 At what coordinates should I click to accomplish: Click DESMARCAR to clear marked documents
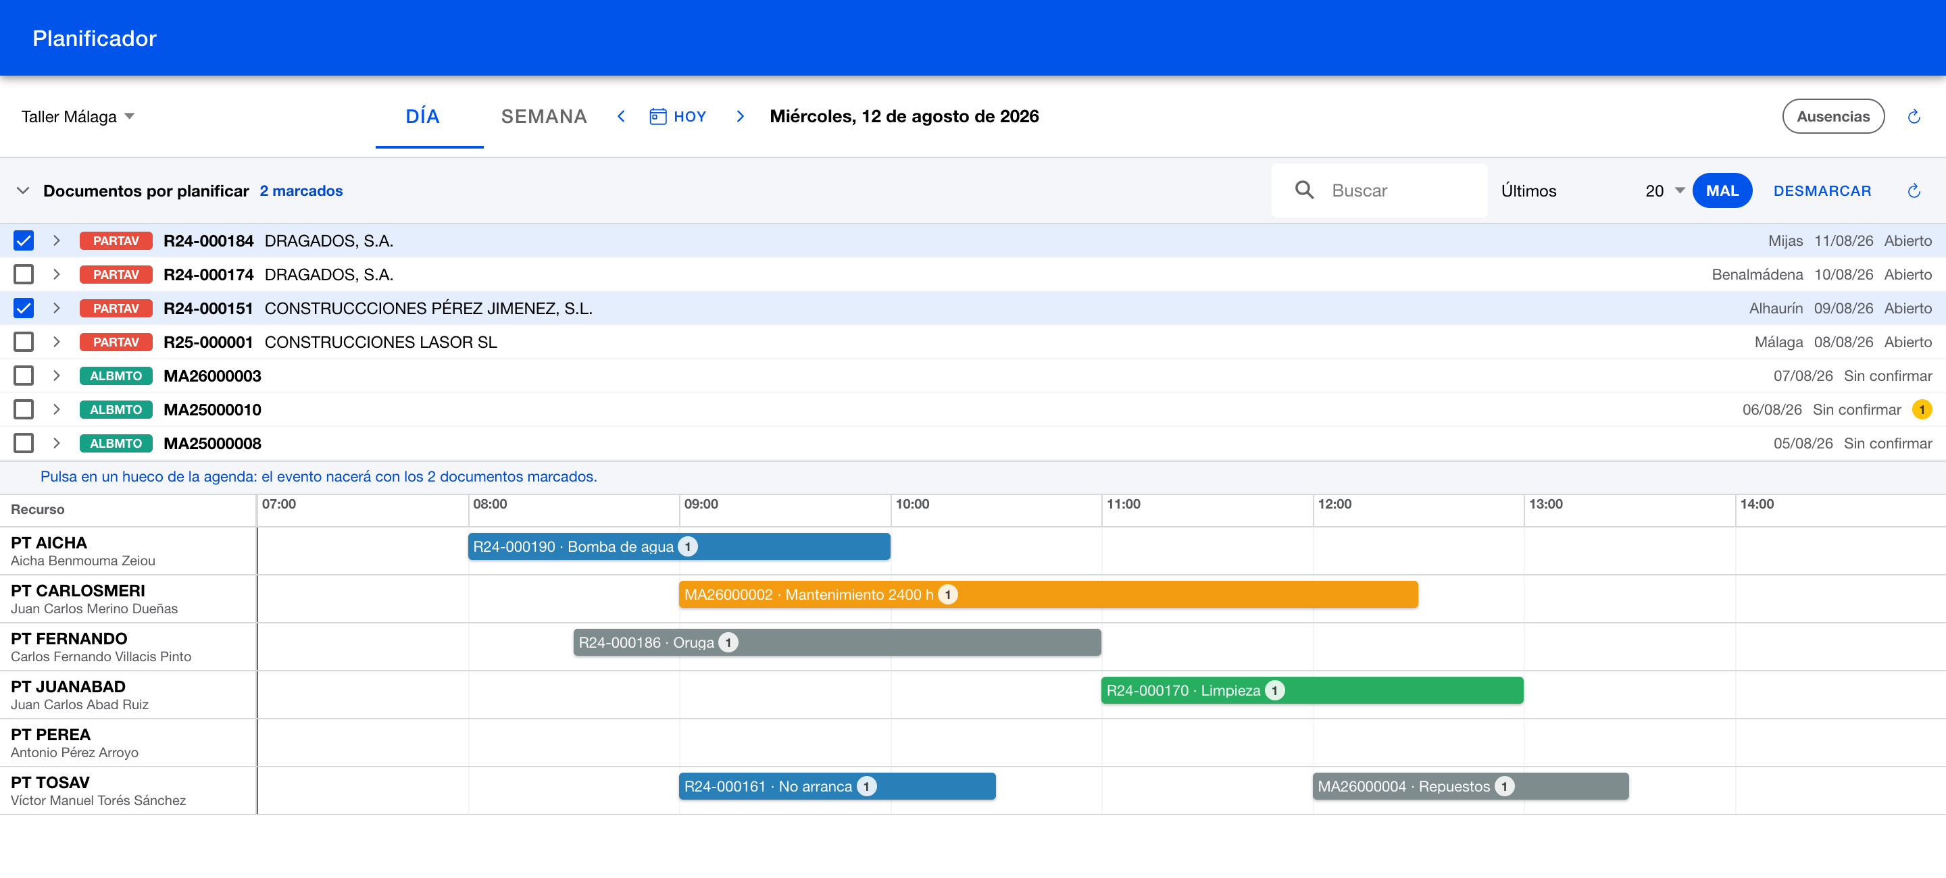pos(1822,191)
